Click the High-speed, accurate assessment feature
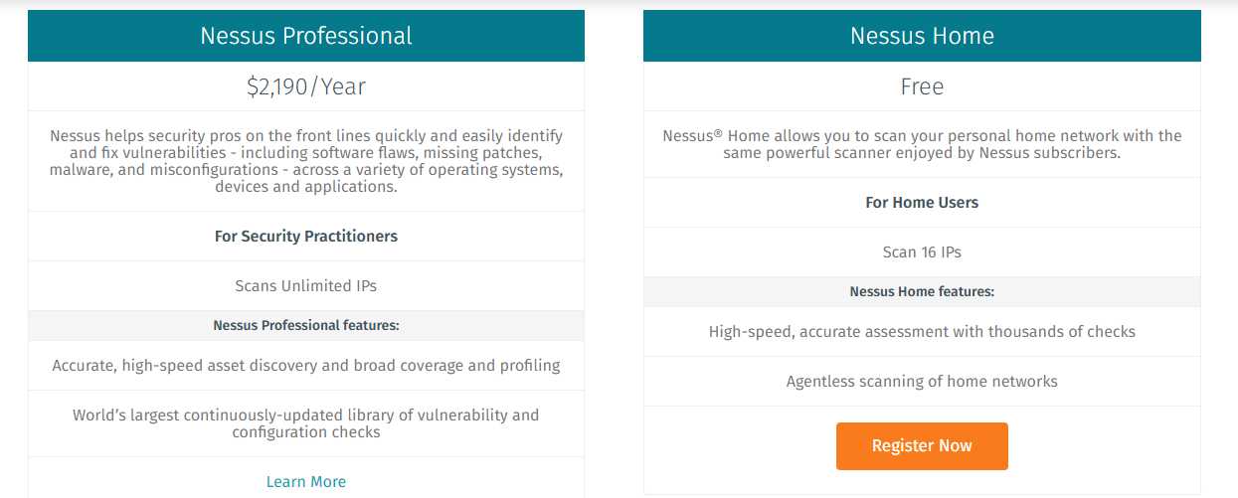1238x498 pixels. (x=922, y=332)
